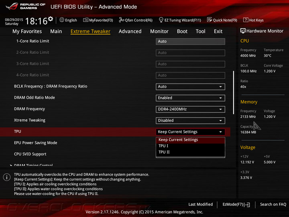Image resolution: width=289 pixels, height=217 pixels.
Task: Select the Xtreme Tweaking label
Action: (x=29, y=120)
